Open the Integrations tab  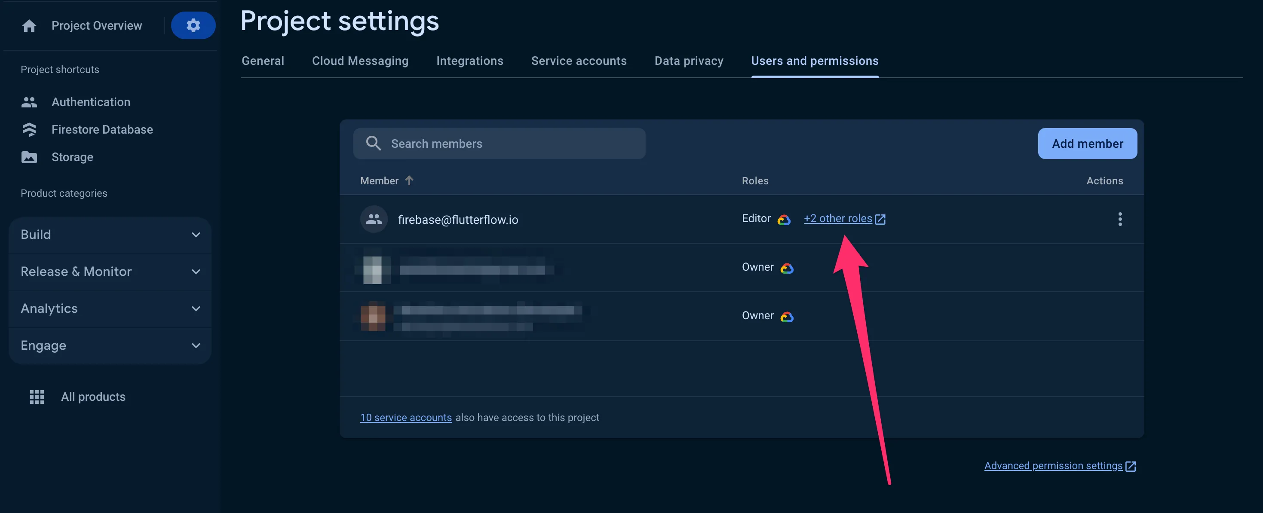click(x=470, y=61)
